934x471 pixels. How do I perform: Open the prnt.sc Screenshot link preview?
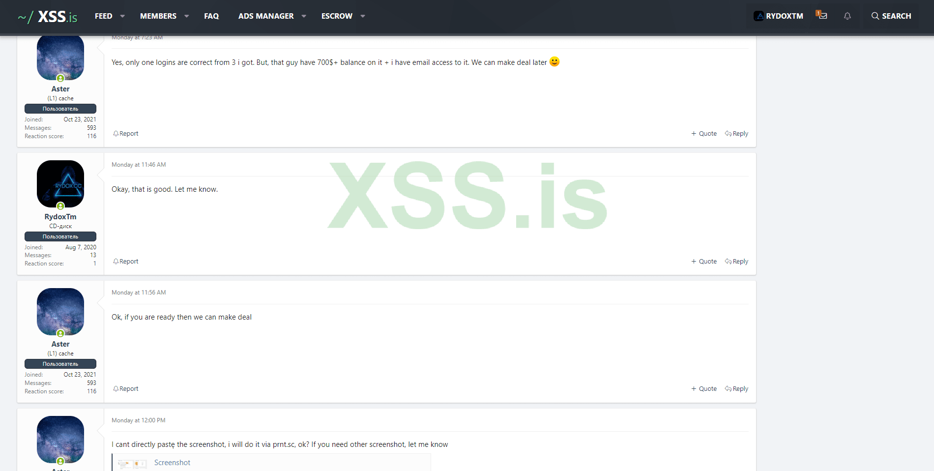(172, 463)
